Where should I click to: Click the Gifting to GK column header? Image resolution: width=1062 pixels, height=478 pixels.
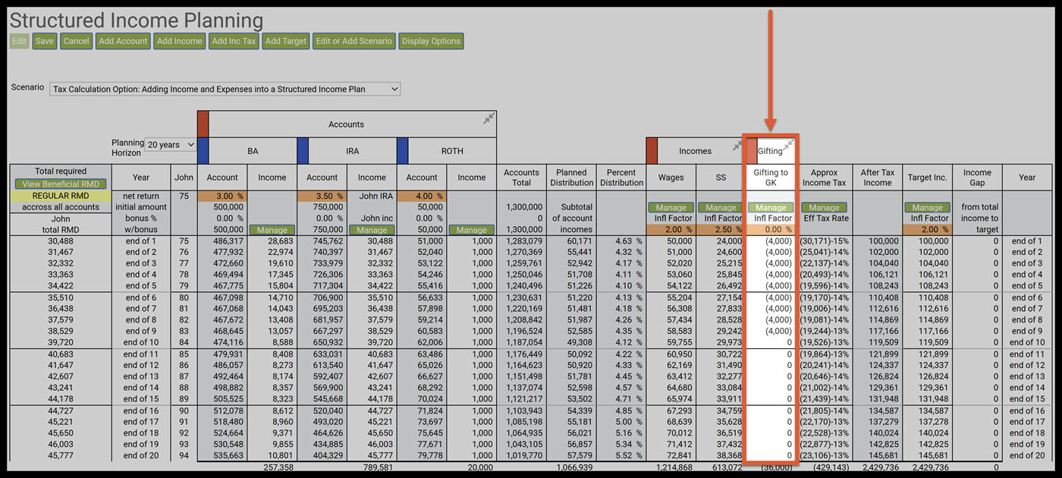[x=771, y=178]
